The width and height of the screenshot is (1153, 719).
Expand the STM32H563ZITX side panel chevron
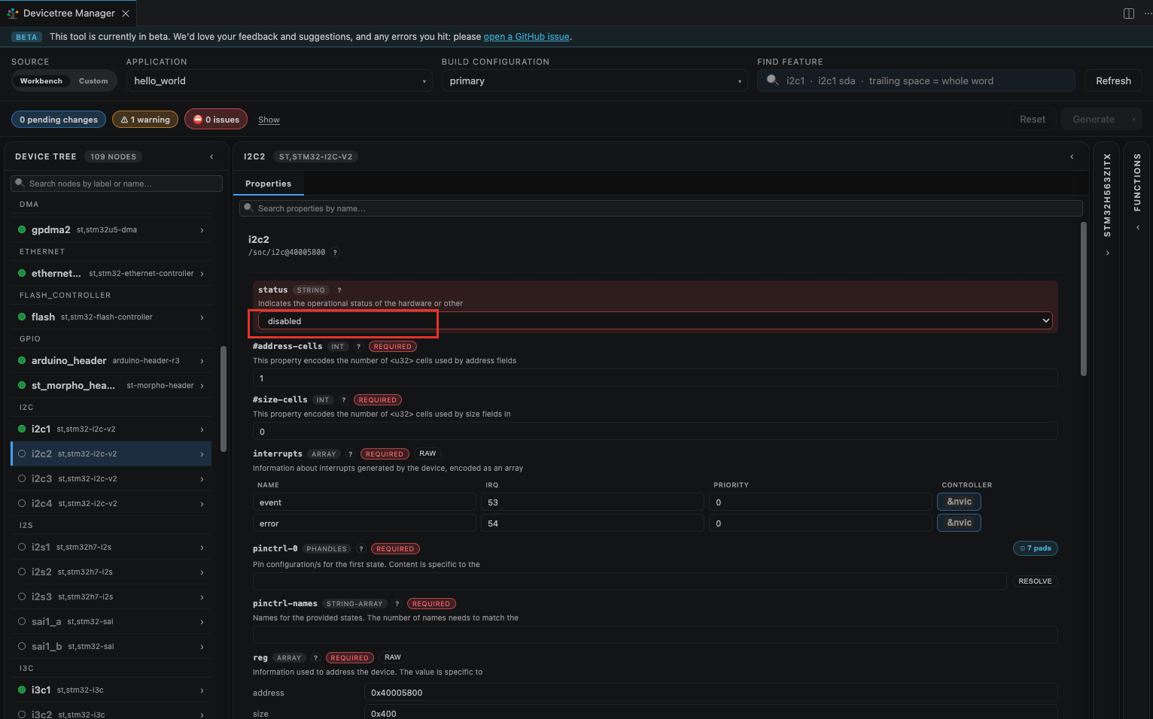(x=1107, y=253)
